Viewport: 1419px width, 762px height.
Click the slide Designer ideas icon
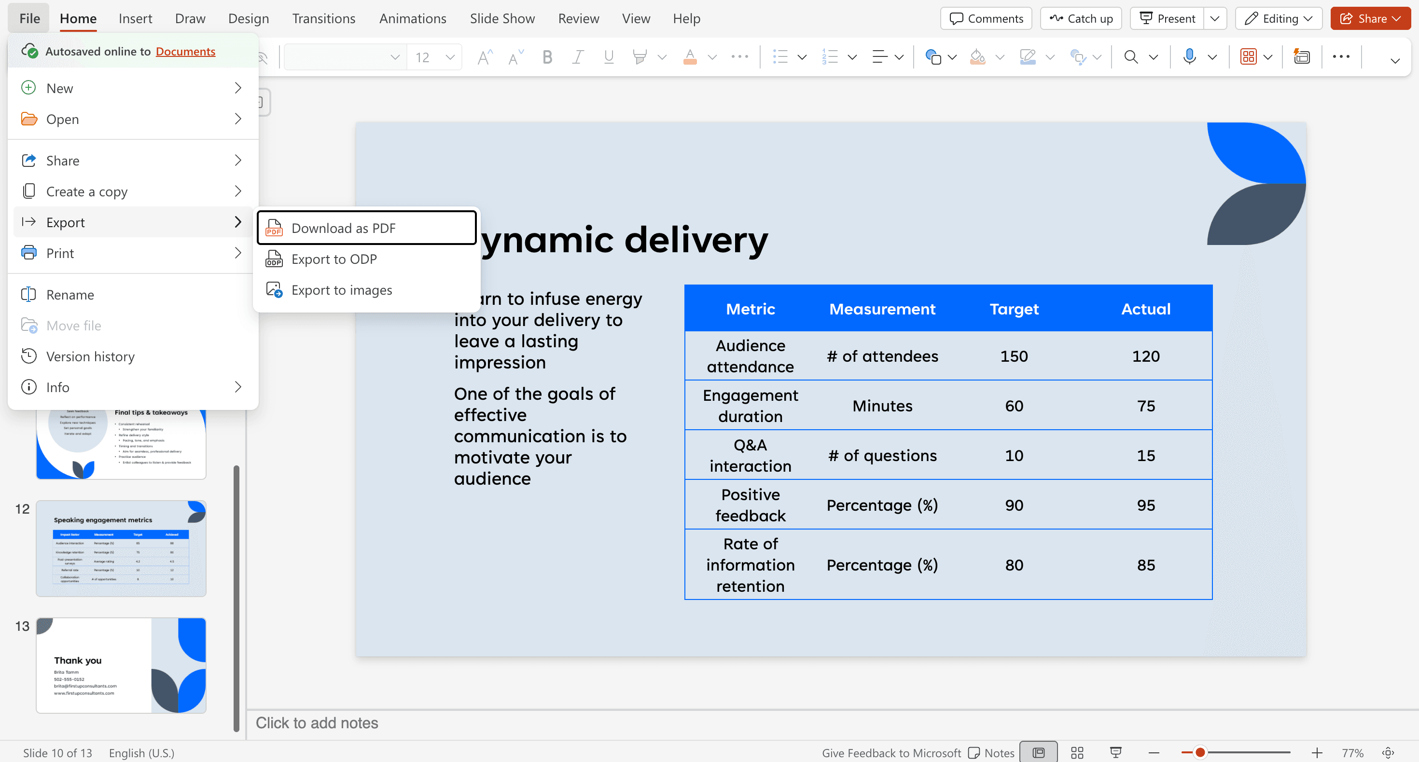1302,57
